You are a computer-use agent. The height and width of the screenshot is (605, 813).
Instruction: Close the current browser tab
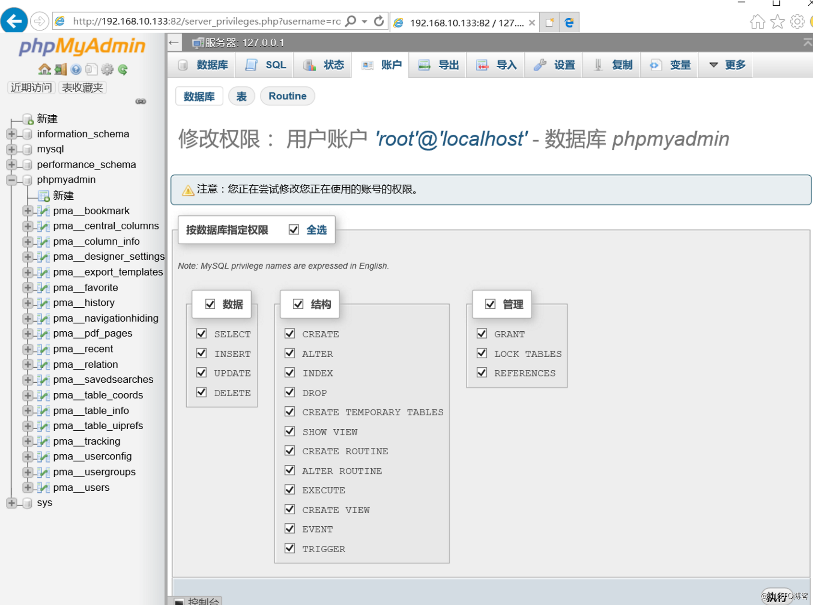point(532,23)
